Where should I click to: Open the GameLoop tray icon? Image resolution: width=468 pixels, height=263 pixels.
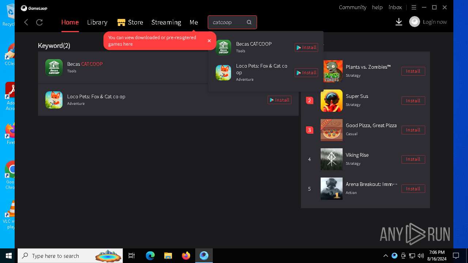coord(395,256)
